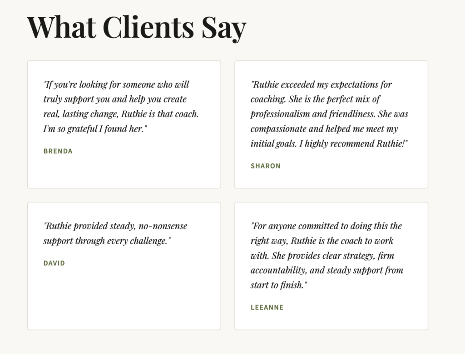Click "I'm so grateful I found her" sentence
The height and width of the screenshot is (354, 465).
pyautogui.click(x=95, y=129)
